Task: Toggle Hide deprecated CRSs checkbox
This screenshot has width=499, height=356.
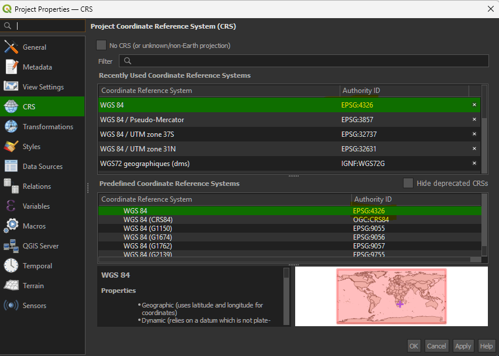Action: click(408, 183)
